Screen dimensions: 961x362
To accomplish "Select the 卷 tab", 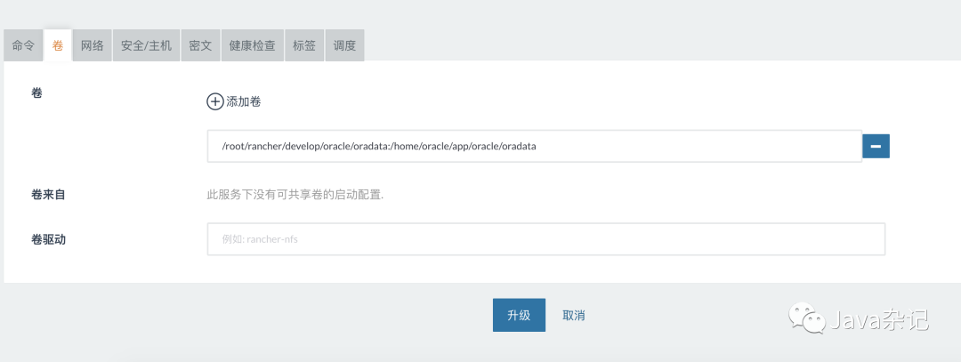I will pyautogui.click(x=58, y=45).
